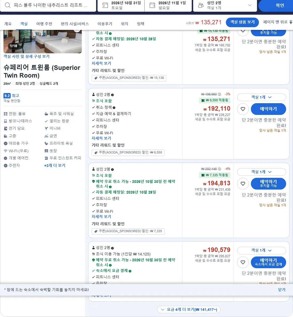Click 무료 인스턴트 커피 amenity icon
Screen dimensions: 293x317
(x=46, y=158)
